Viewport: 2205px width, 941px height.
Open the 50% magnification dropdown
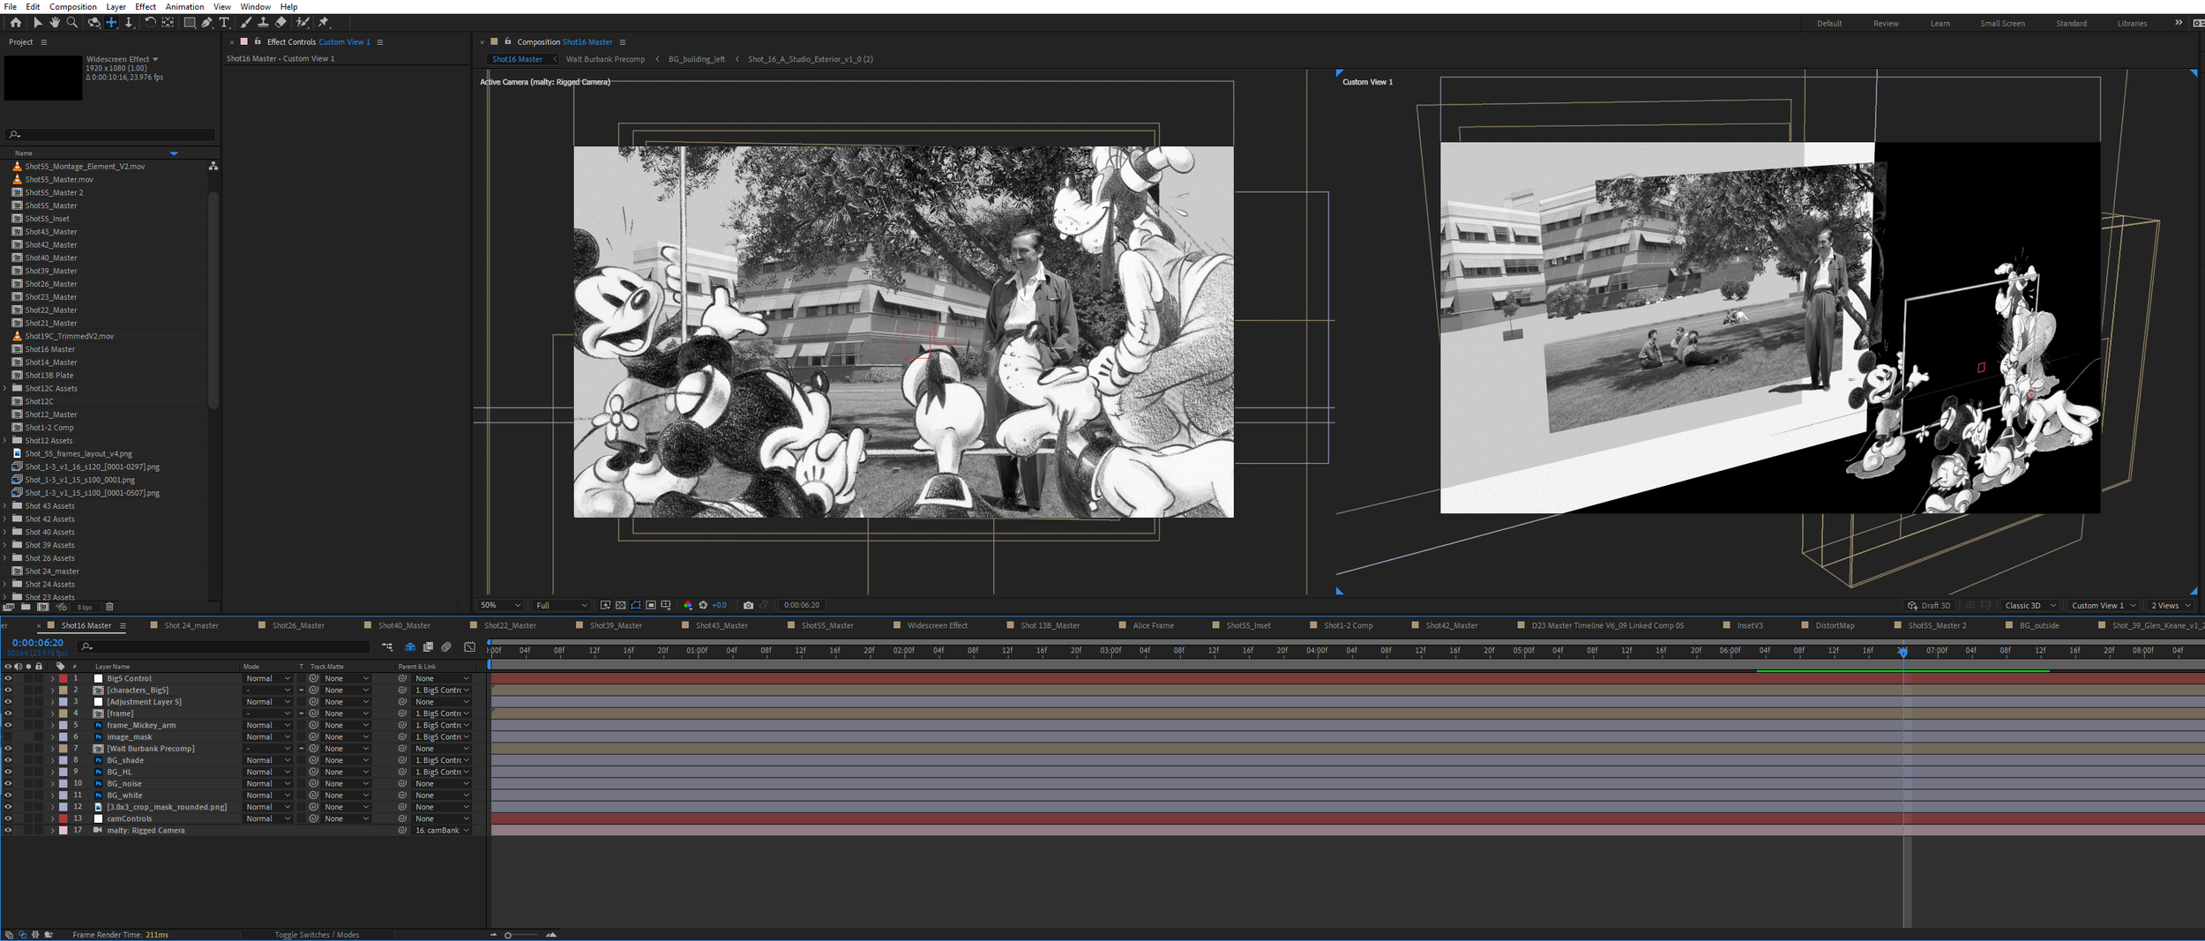[x=499, y=605]
